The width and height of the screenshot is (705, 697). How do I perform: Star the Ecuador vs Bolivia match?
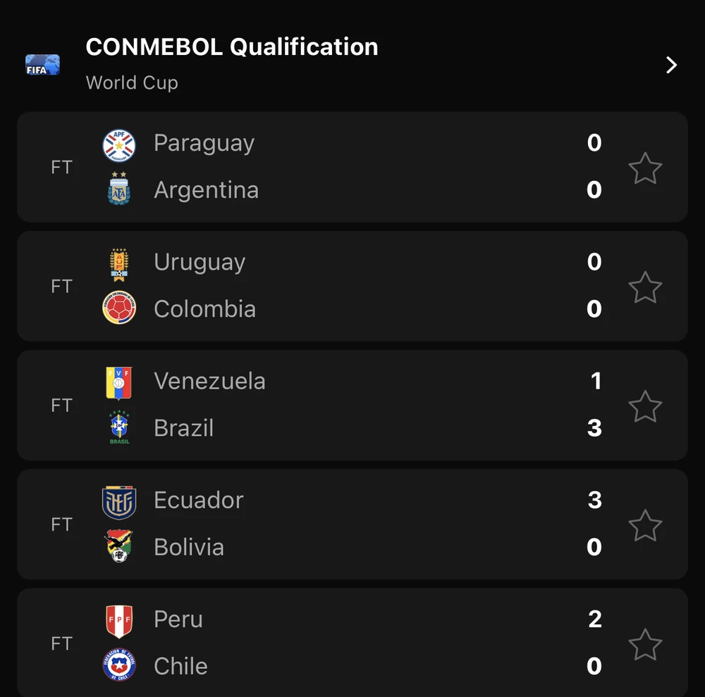(x=645, y=525)
